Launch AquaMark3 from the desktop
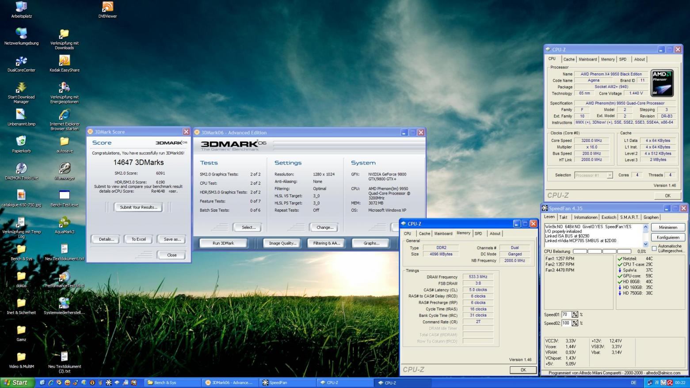 coord(65,225)
